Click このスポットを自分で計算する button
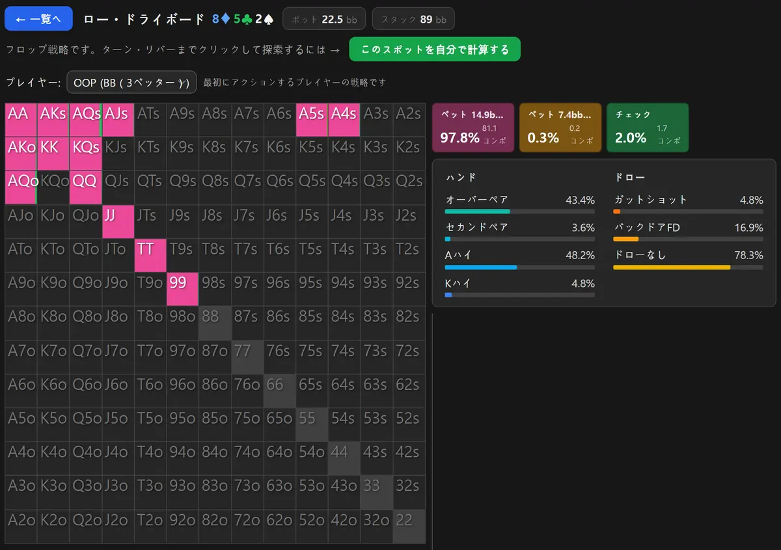Image resolution: width=781 pixels, height=550 pixels. point(435,49)
